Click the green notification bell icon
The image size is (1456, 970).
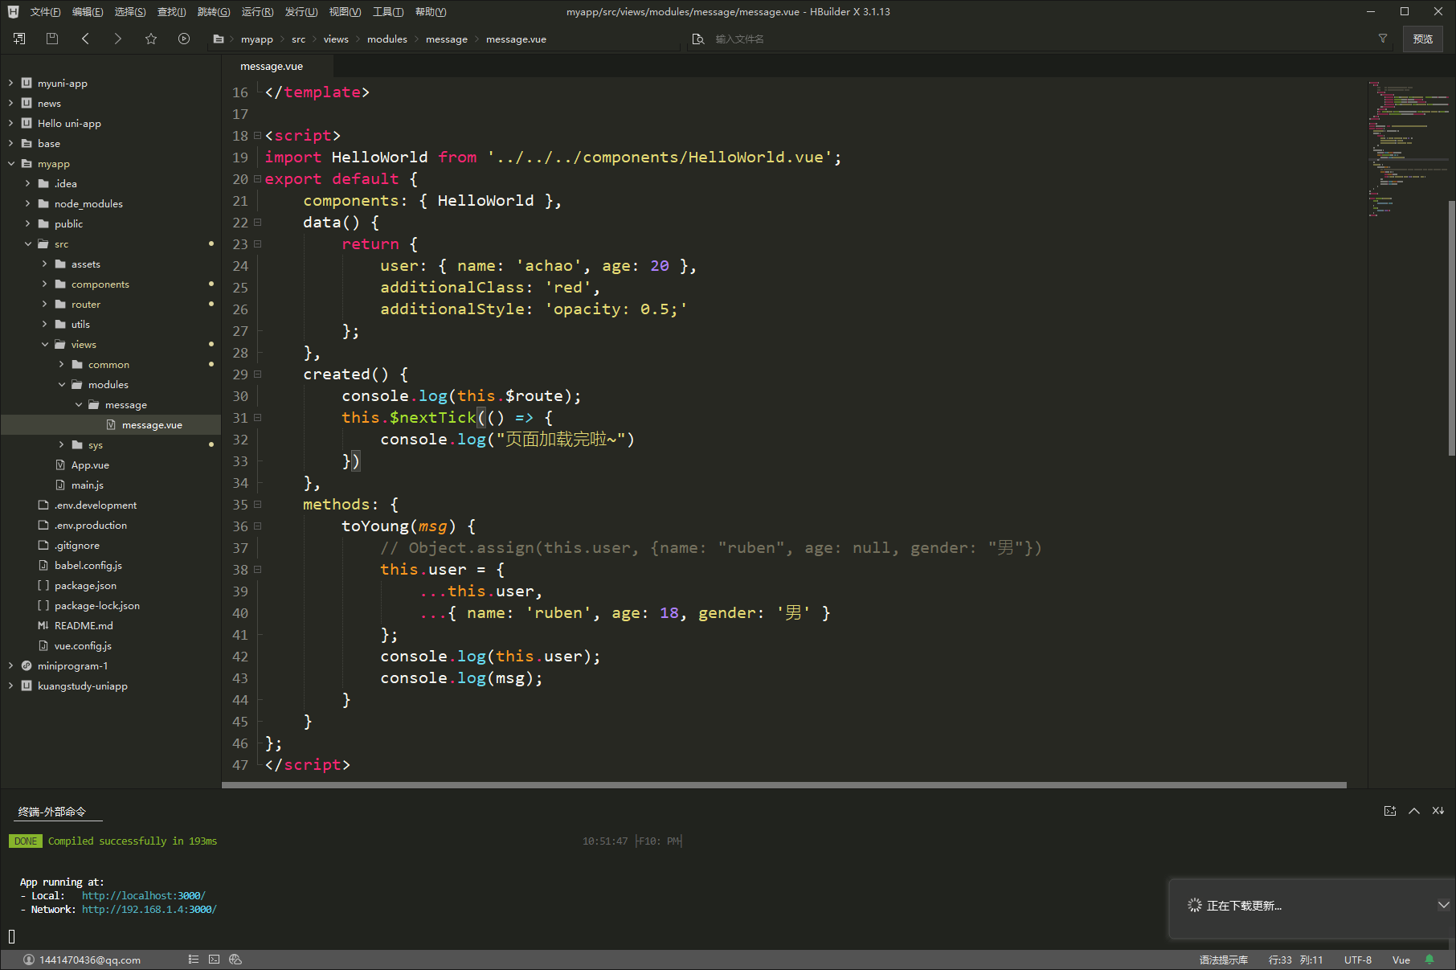point(1429,960)
